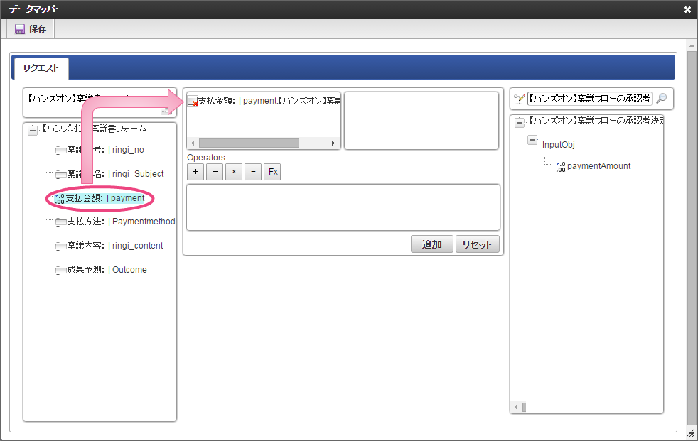Collapse the 【ハンズオン】稟議フローの承認者決定 tree node
The height and width of the screenshot is (441, 698).
click(520, 122)
